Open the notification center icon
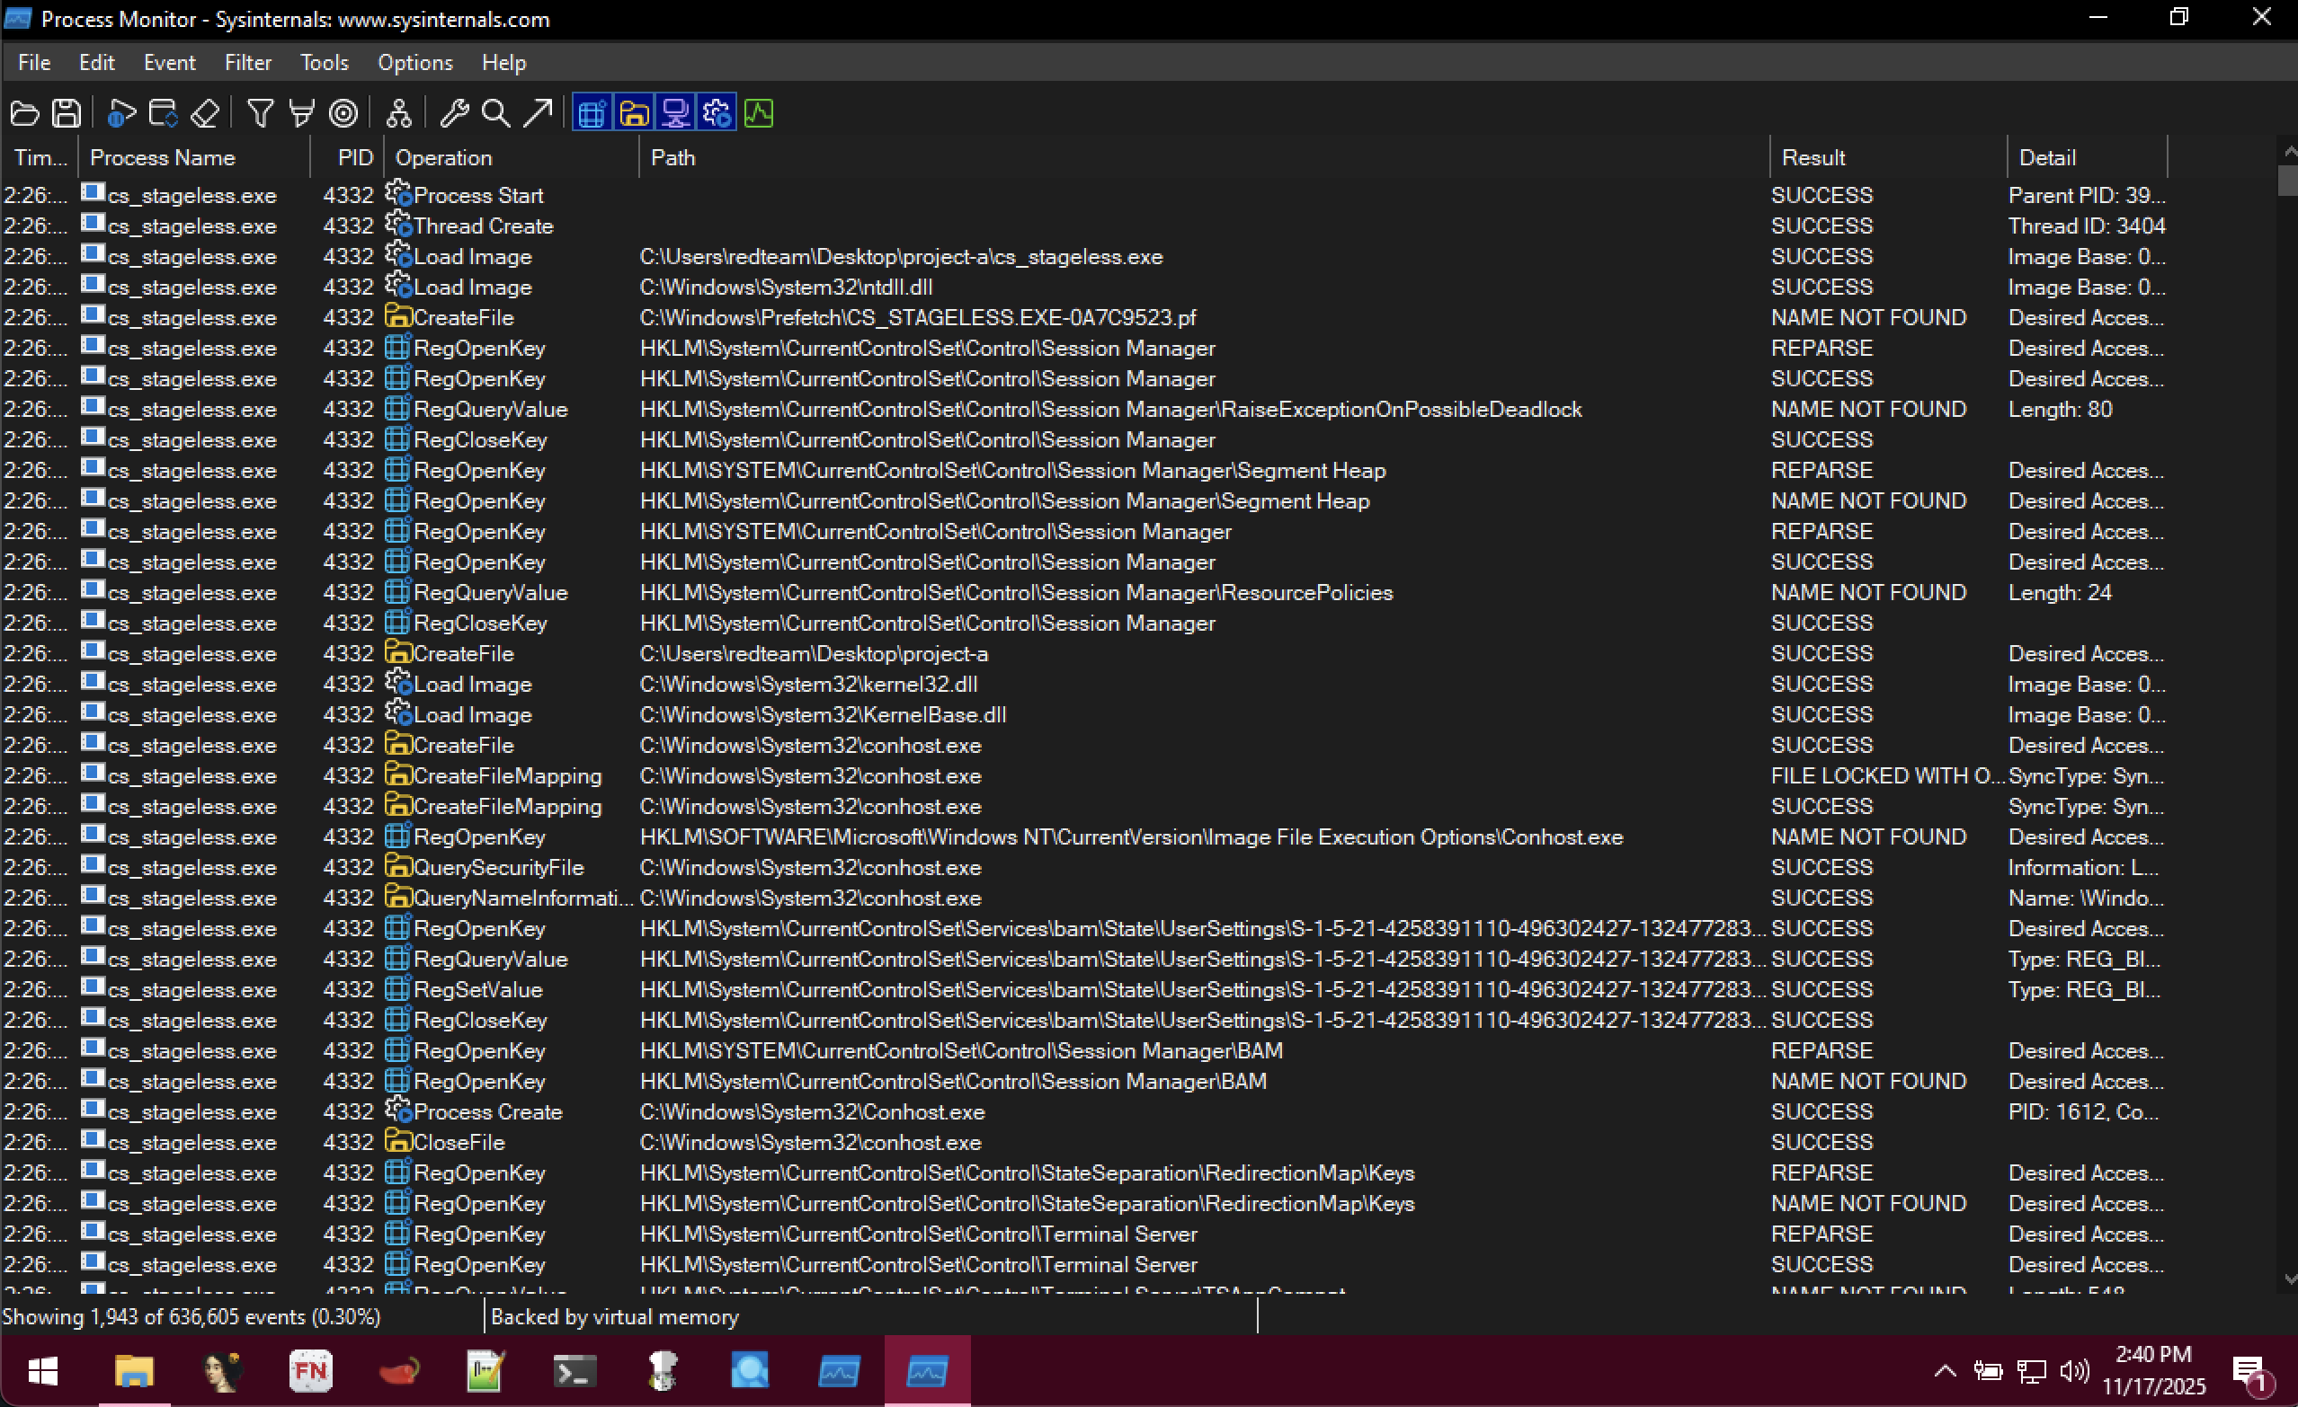The height and width of the screenshot is (1407, 2298). 2251,1373
